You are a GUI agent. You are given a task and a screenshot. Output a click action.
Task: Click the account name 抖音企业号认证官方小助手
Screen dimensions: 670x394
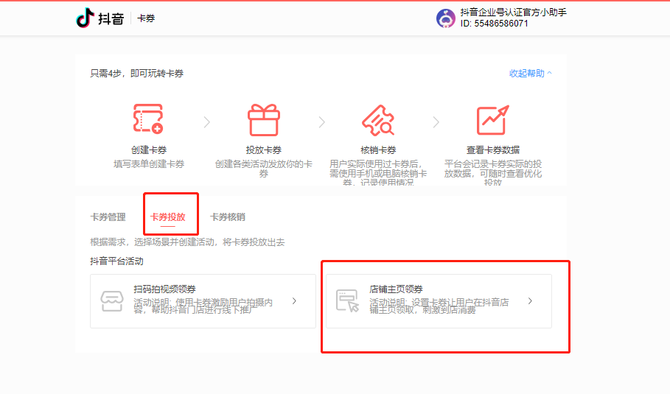[x=513, y=13]
